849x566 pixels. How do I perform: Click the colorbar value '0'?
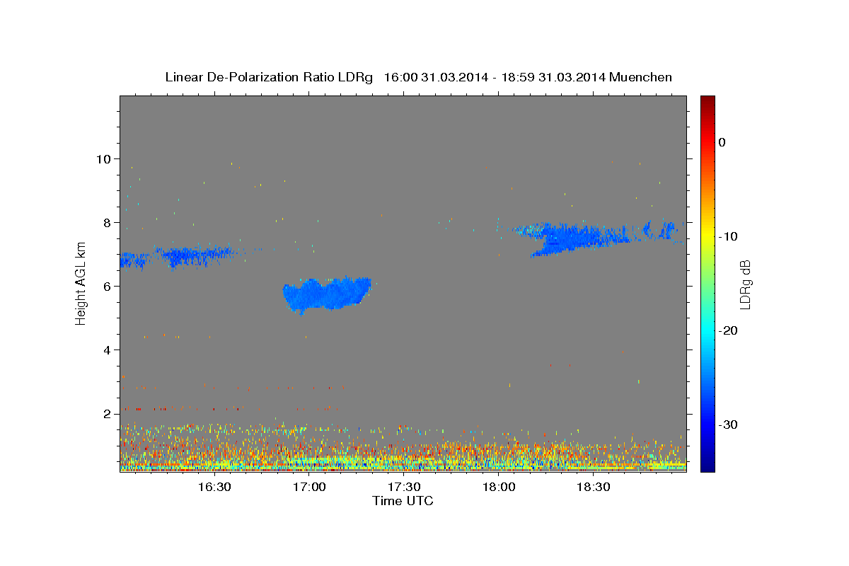tap(722, 142)
